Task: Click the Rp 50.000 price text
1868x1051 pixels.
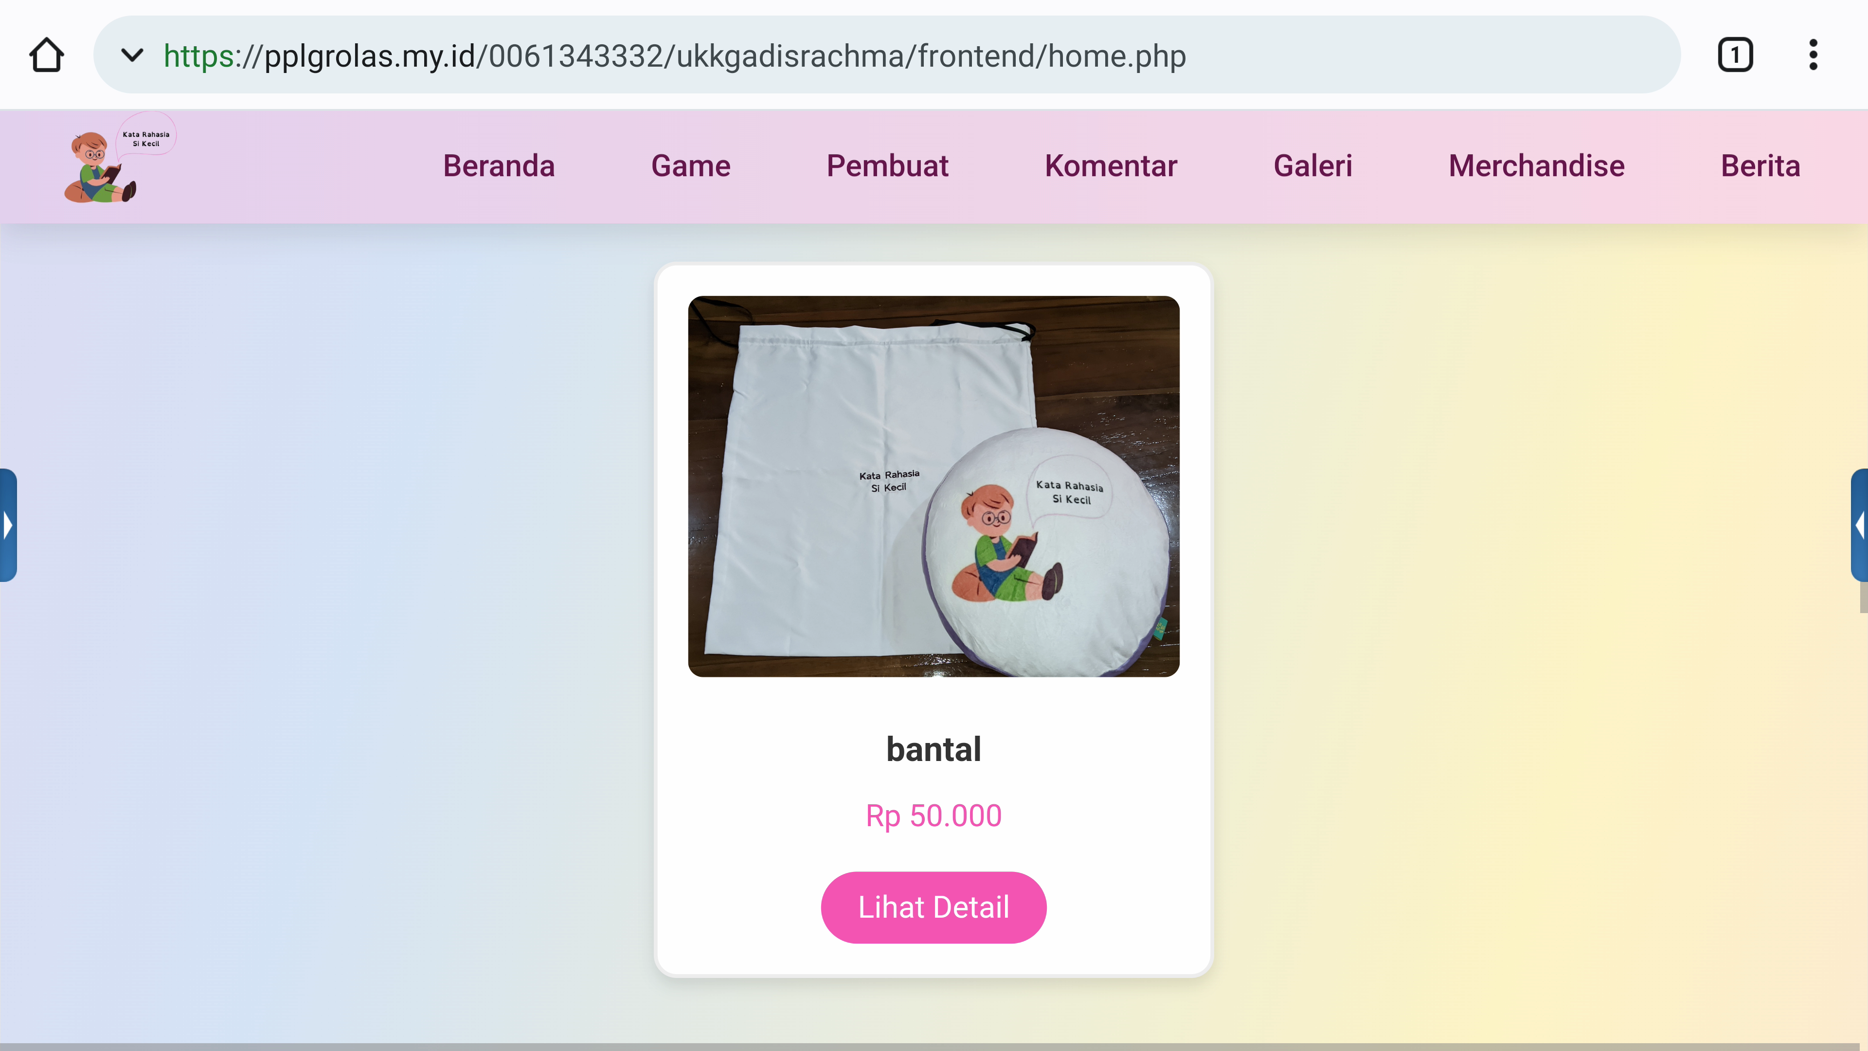Action: (934, 816)
